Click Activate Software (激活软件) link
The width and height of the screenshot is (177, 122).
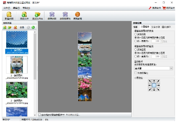click(156, 8)
